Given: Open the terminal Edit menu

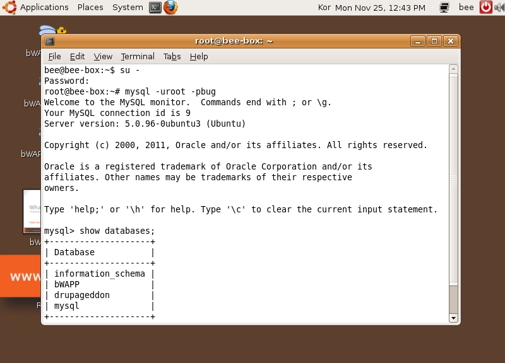Looking at the screenshot, I should coord(77,56).
